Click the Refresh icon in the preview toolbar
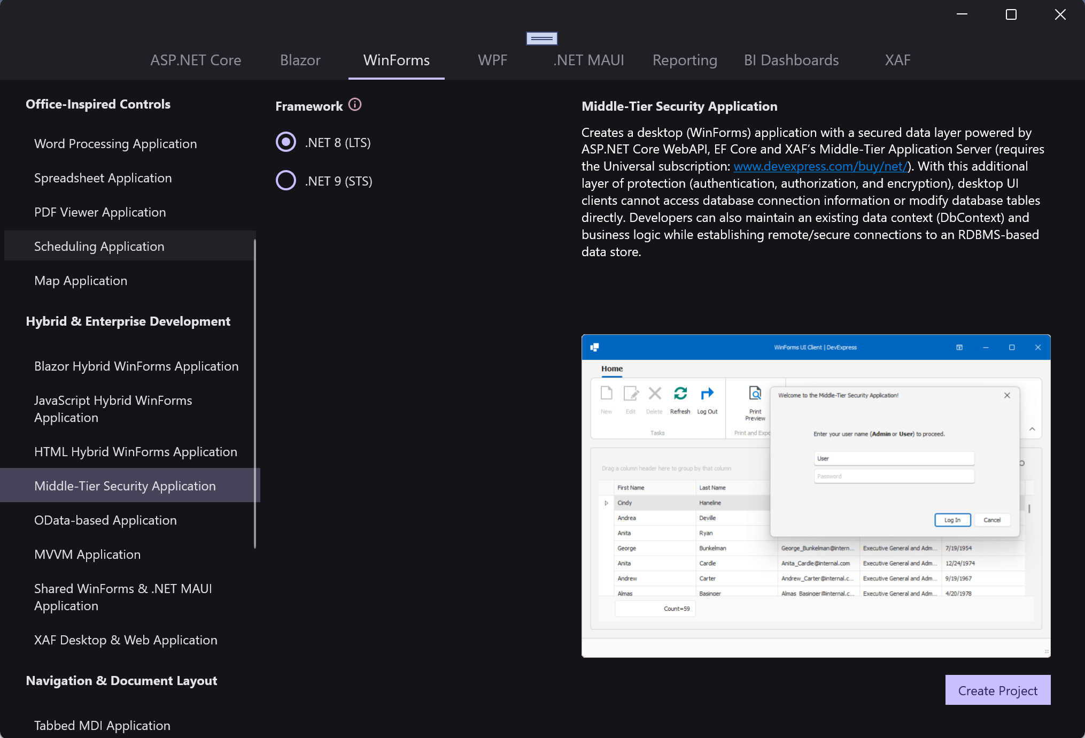Image resolution: width=1085 pixels, height=738 pixels. (680, 395)
